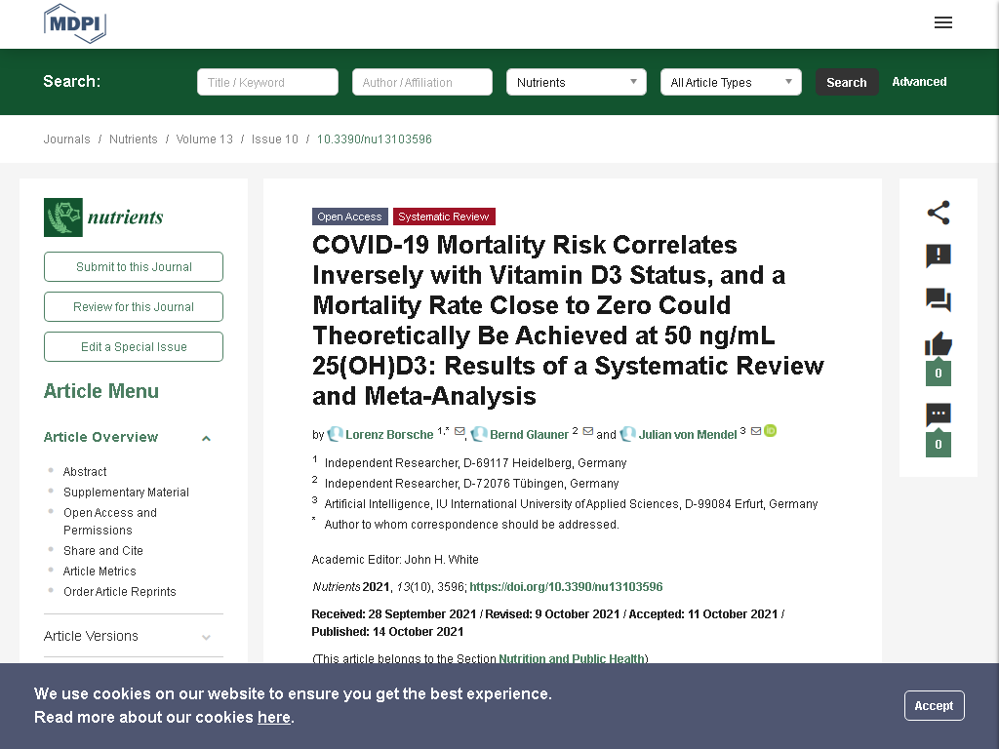Click the Title / Keyword search field
This screenshot has height=749, width=999.
point(267,82)
